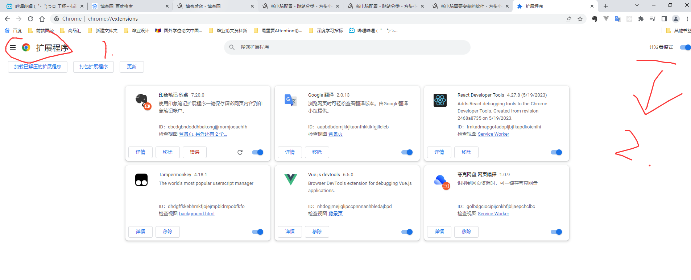The height and width of the screenshot is (280, 691).
Task: Click the Google 翻译 card icon
Action: point(291,100)
